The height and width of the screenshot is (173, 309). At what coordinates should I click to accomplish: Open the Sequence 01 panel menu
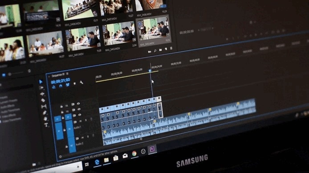click(x=67, y=74)
